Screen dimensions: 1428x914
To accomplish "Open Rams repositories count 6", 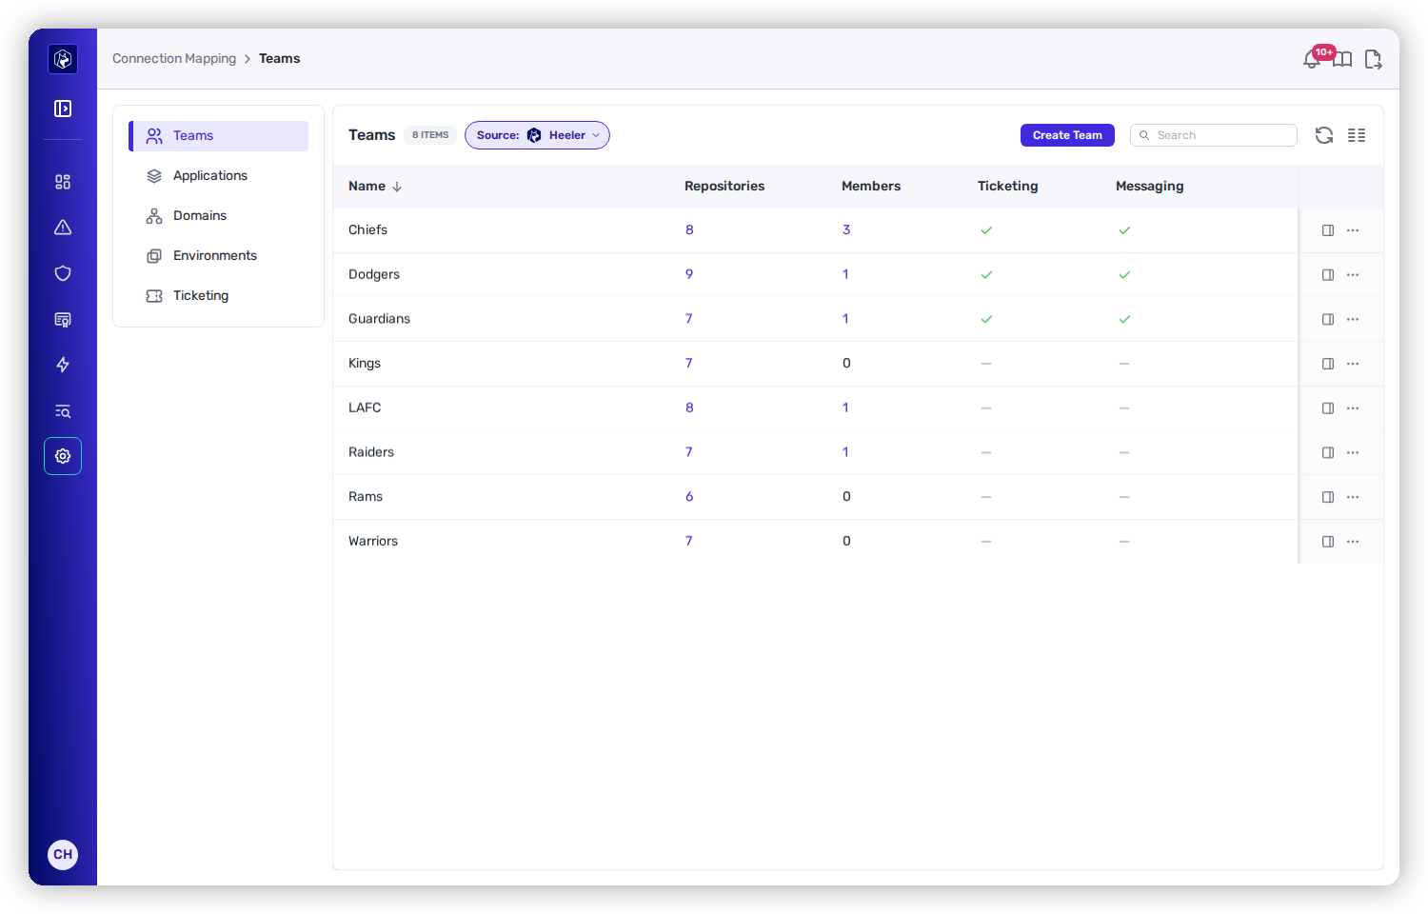I will click(x=689, y=497).
